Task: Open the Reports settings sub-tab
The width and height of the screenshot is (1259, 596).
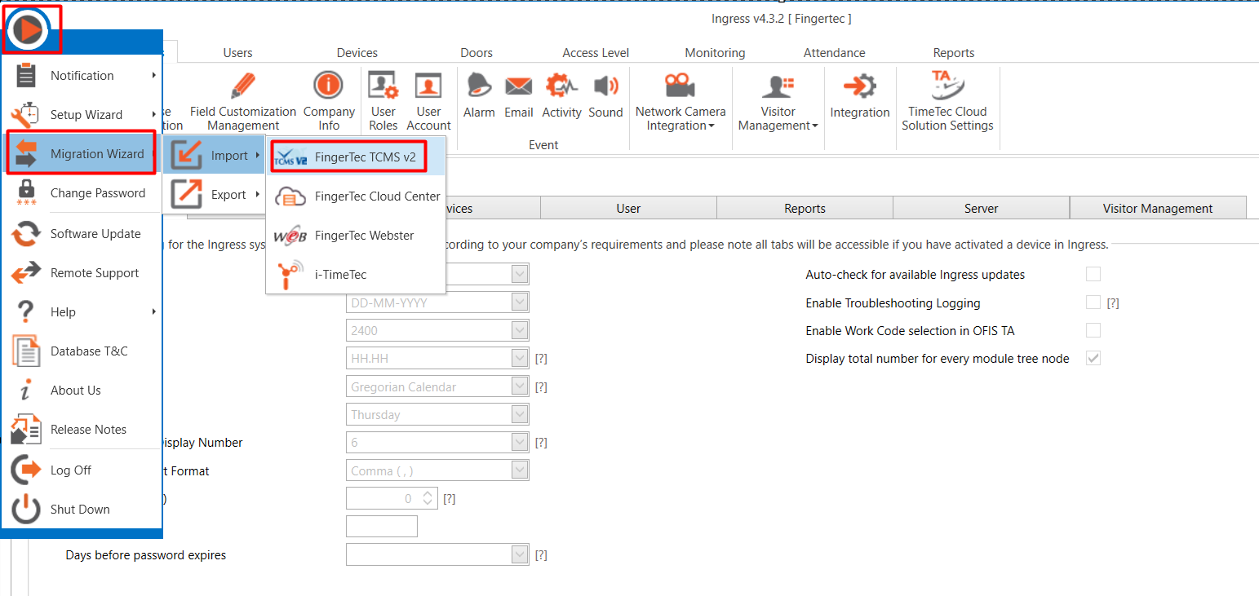Action: point(805,208)
